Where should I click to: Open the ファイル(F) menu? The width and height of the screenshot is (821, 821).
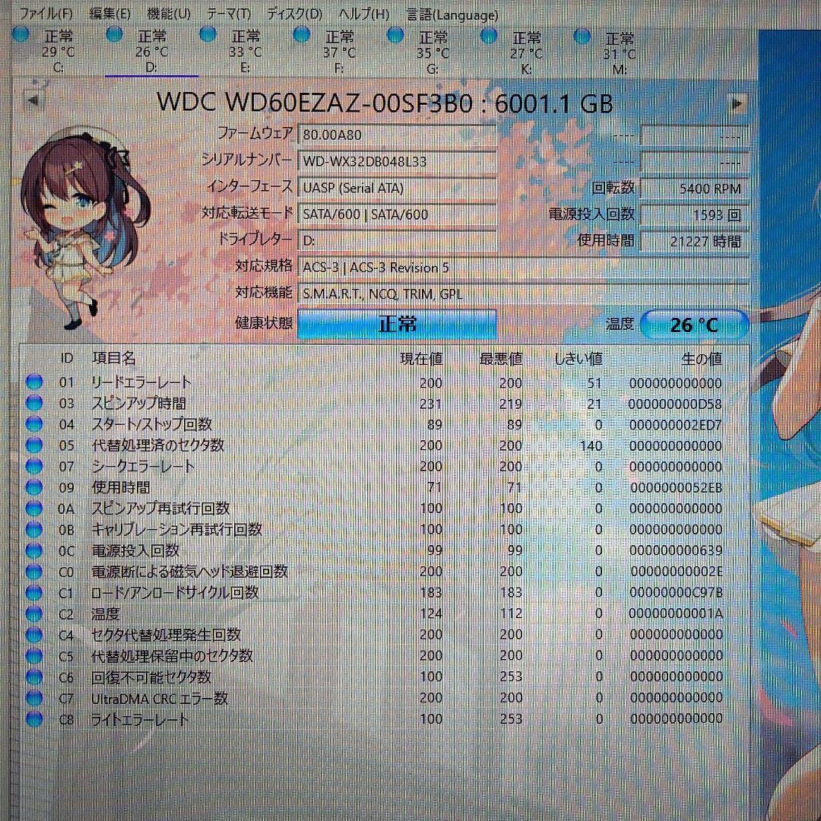click(46, 13)
